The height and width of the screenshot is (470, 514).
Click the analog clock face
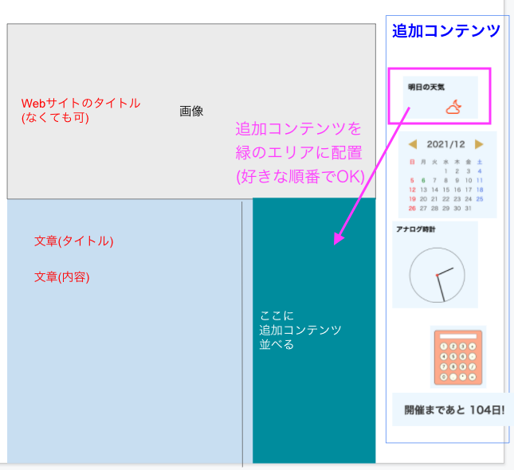pos(437,274)
